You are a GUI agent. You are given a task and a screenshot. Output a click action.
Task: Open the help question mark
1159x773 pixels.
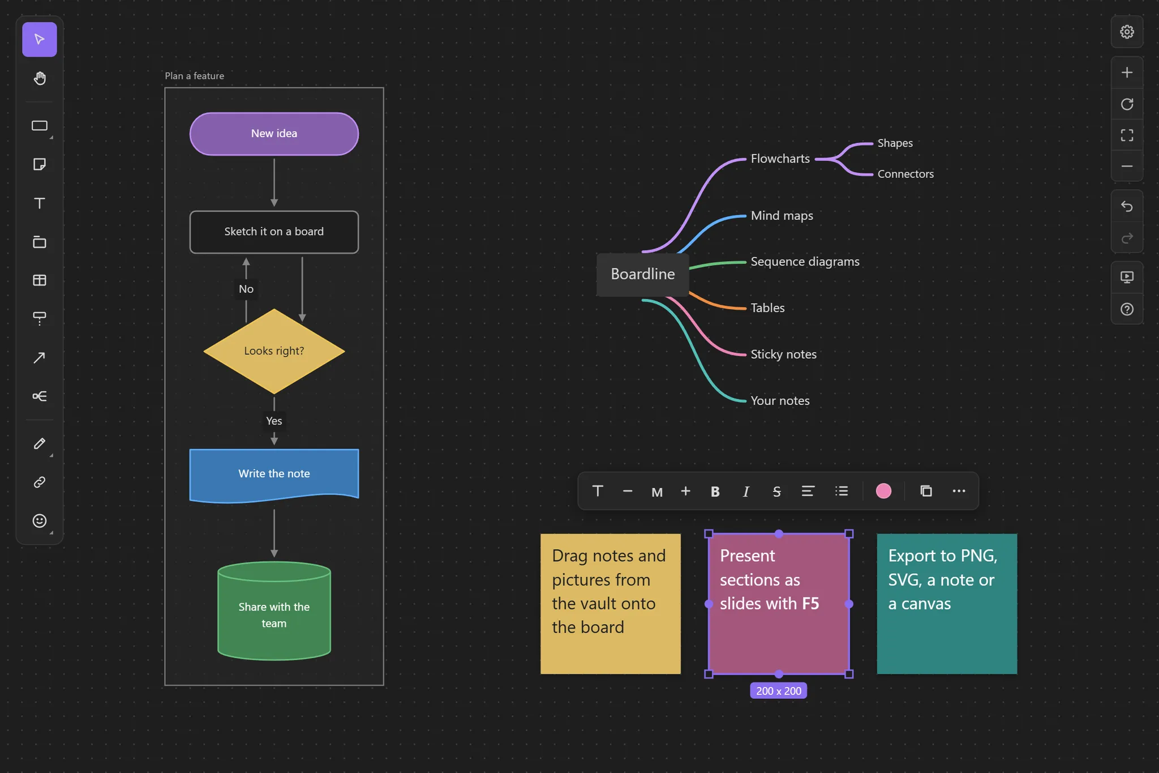coord(1127,309)
